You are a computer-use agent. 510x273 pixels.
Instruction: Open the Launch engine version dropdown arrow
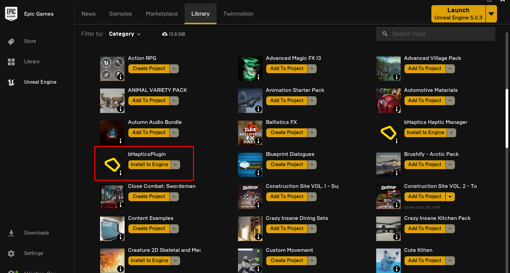click(x=491, y=14)
